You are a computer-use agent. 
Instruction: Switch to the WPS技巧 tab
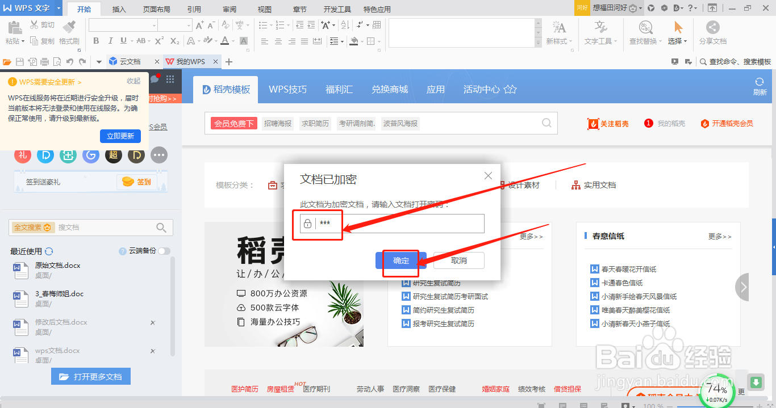click(x=287, y=89)
